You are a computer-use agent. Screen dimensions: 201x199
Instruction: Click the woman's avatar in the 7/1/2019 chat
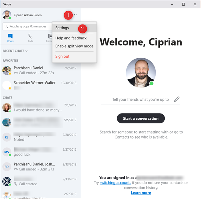[7, 108]
